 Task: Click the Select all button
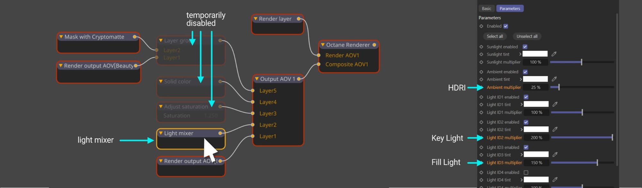[x=495, y=36]
